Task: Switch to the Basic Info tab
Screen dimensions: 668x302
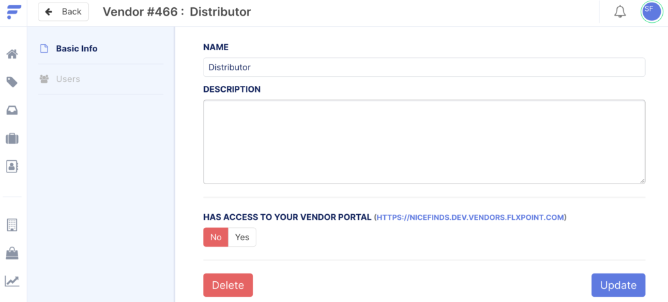Action: 76,49
